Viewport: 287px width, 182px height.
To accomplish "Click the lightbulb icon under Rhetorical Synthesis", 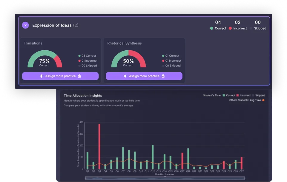I will (125, 76).
